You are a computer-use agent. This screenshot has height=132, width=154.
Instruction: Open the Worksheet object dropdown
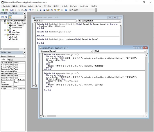point(75,21)
